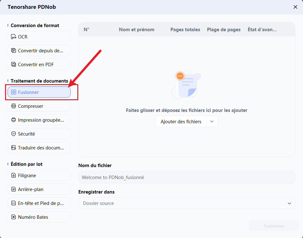This screenshot has height=238, width=303.
Task: Click the Enregistrer dans label
Action: click(x=97, y=192)
